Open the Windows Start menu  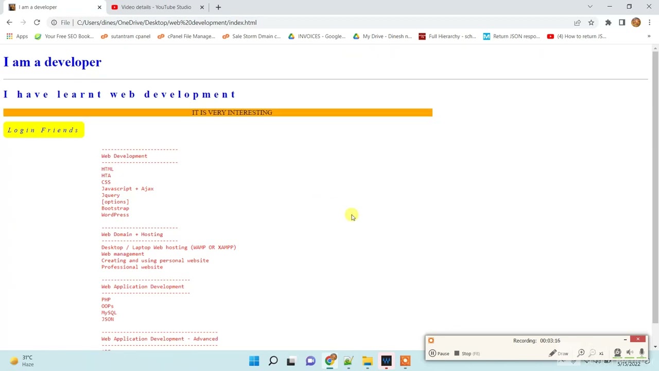coord(254,361)
